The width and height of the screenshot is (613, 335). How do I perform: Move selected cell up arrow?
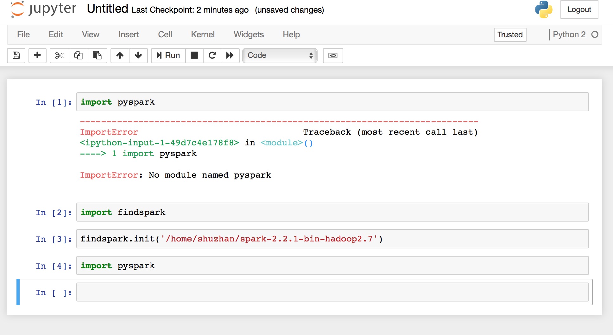[120, 56]
